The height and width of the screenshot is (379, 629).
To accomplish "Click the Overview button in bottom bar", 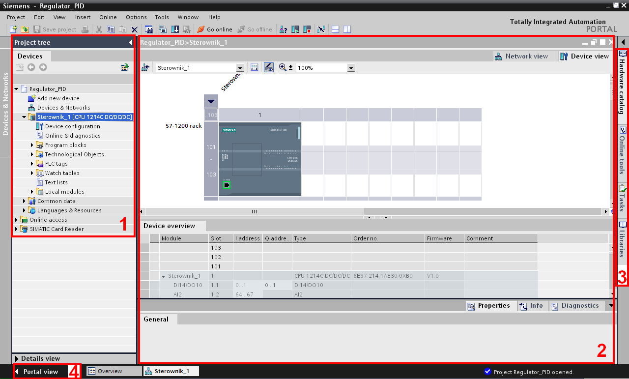I will point(114,372).
